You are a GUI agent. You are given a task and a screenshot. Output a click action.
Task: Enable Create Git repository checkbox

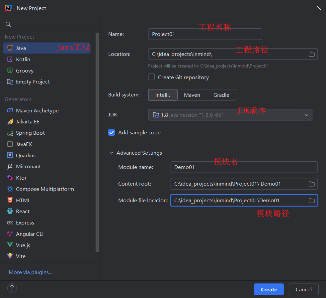(x=151, y=77)
